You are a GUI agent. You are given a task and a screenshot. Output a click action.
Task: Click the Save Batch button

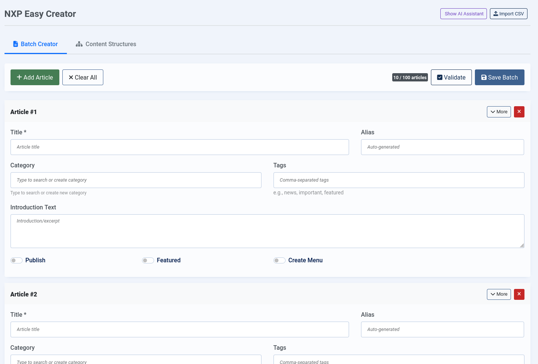(x=499, y=77)
